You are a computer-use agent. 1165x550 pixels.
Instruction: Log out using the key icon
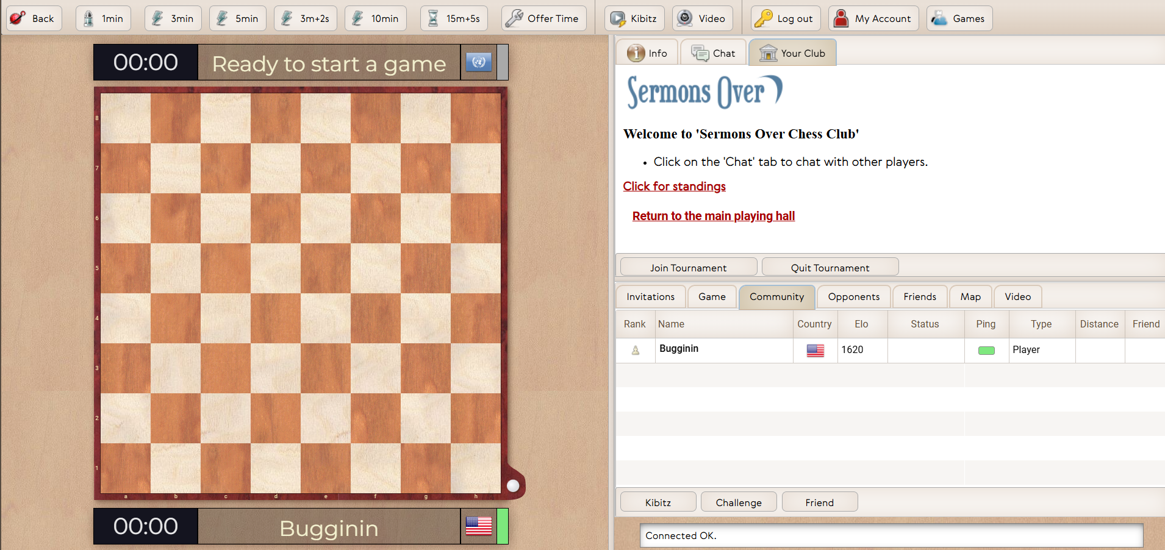785,18
